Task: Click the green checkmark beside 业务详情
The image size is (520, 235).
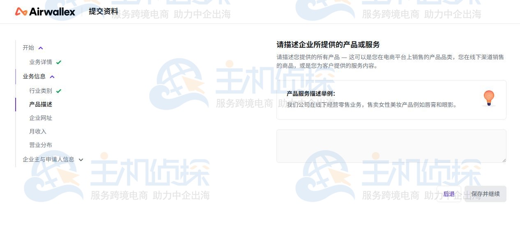Action: point(59,62)
